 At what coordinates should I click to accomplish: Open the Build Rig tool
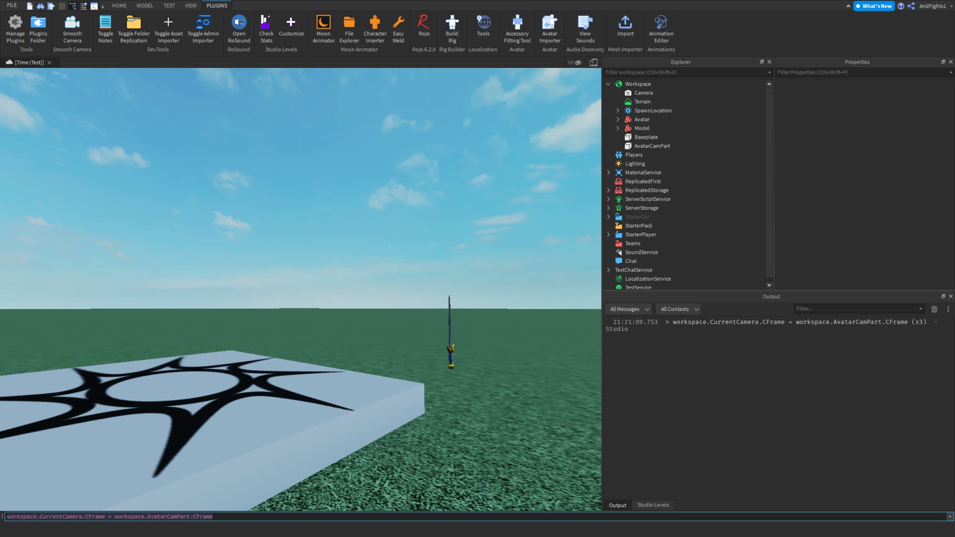click(x=452, y=28)
